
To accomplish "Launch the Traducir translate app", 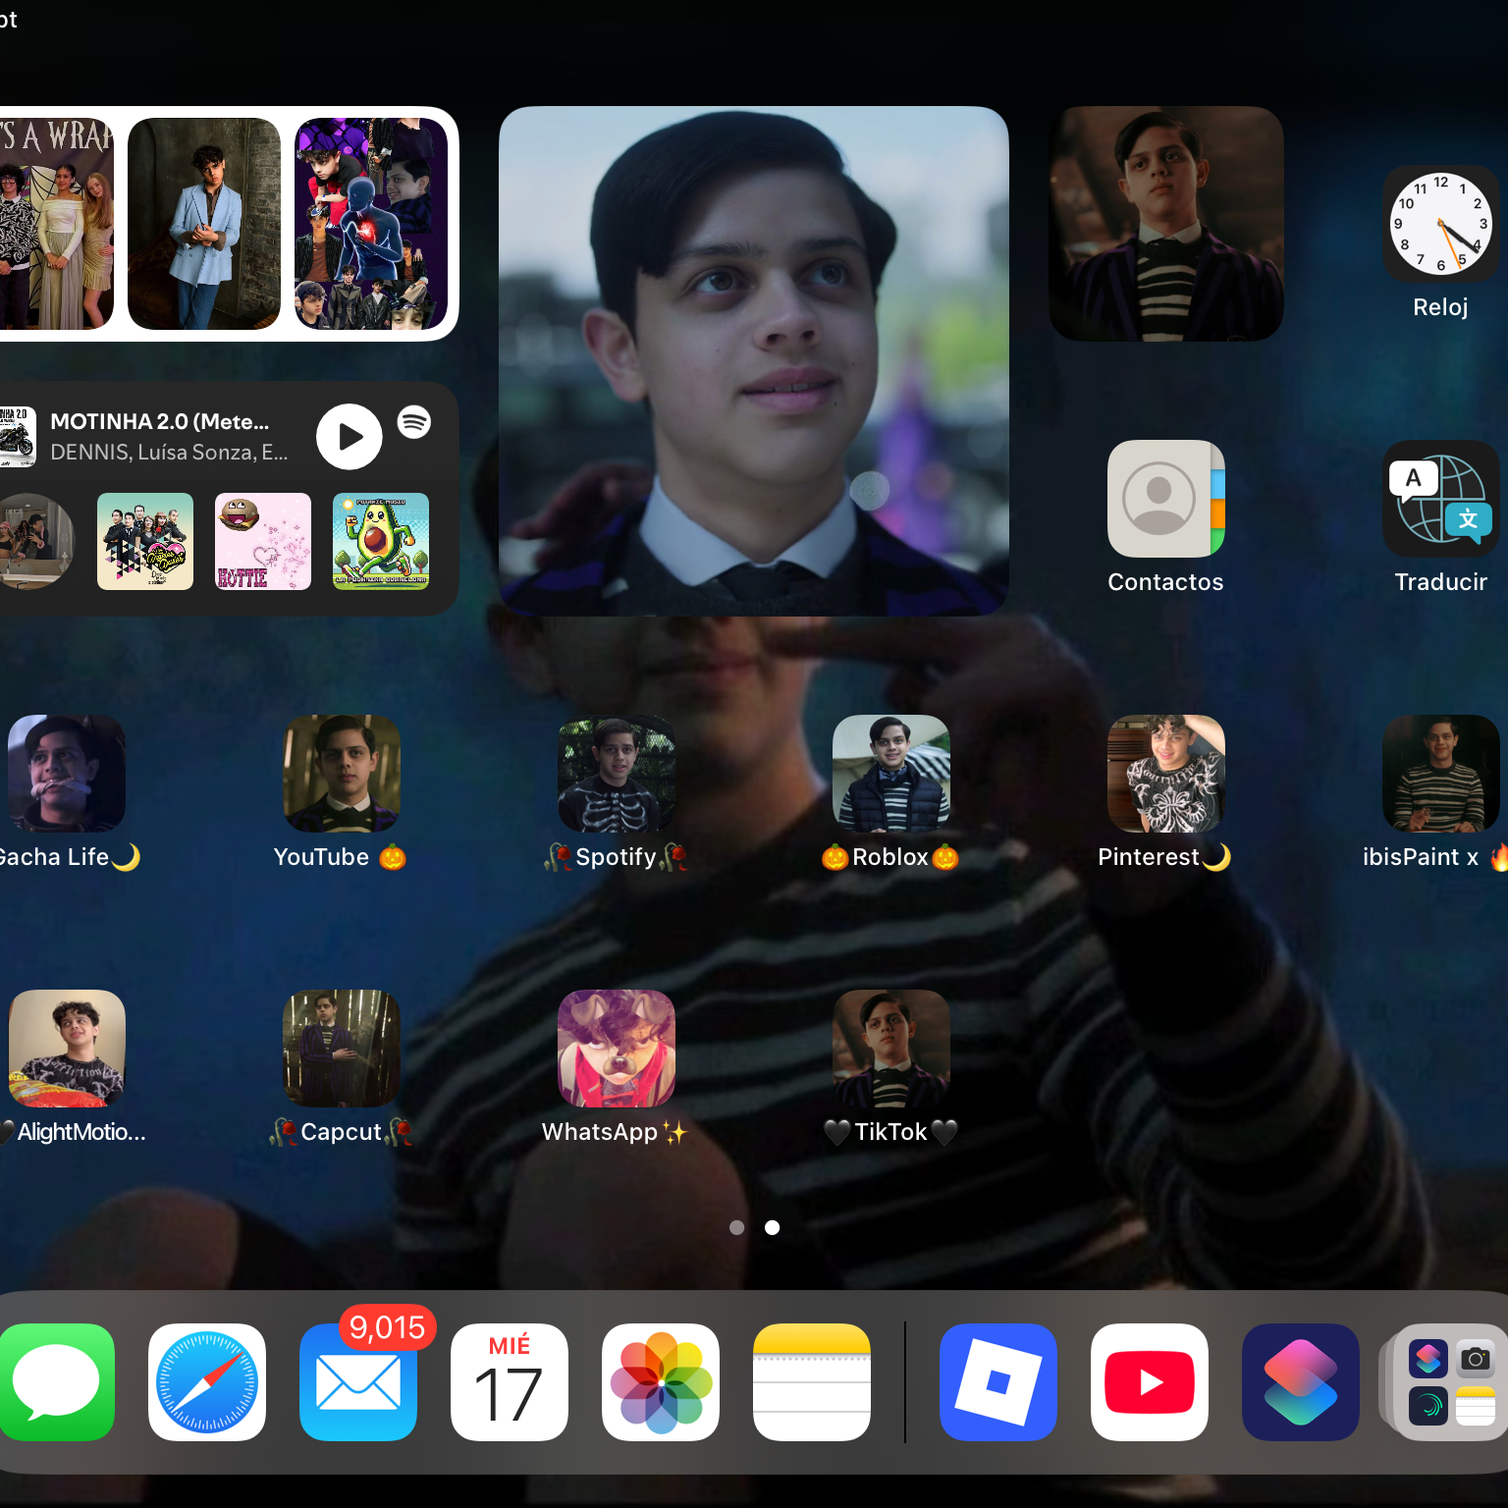I will (1440, 499).
